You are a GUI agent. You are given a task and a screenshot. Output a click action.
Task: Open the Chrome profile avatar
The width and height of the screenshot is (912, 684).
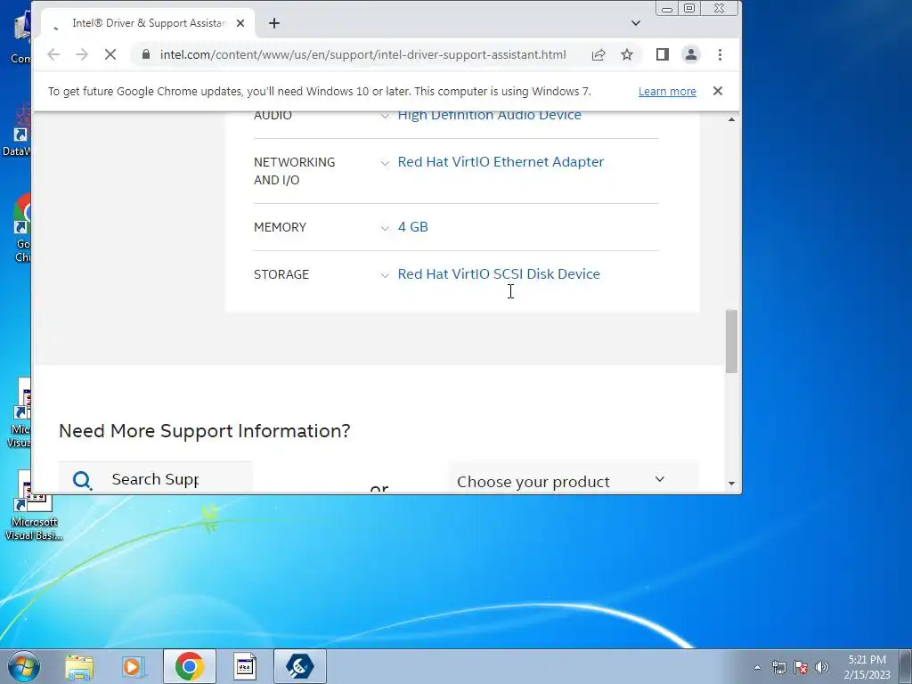click(690, 54)
